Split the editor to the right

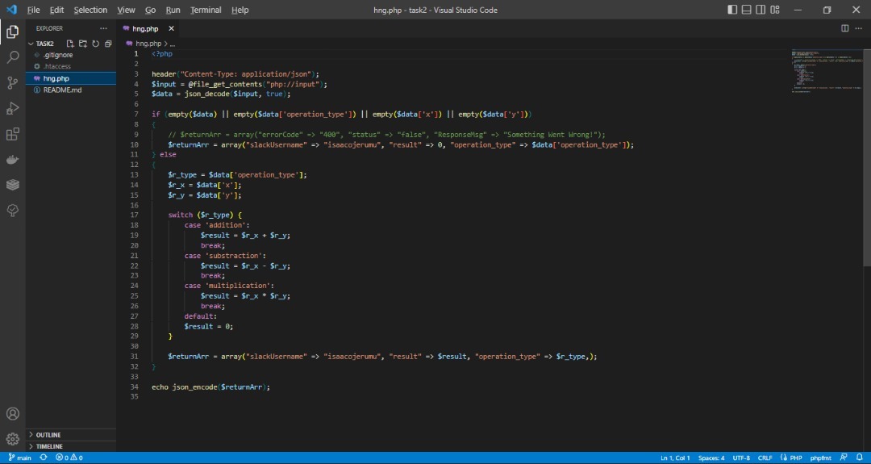click(x=845, y=28)
